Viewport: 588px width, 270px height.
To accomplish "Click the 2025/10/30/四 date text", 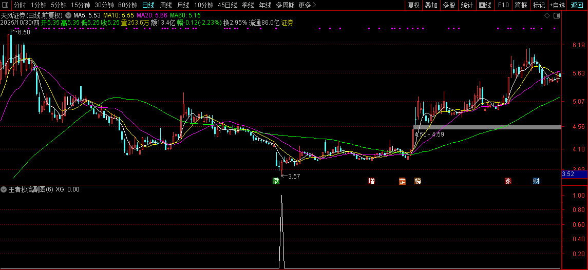I will pyautogui.click(x=20, y=23).
